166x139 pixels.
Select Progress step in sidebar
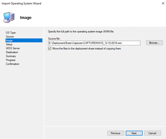(11, 60)
